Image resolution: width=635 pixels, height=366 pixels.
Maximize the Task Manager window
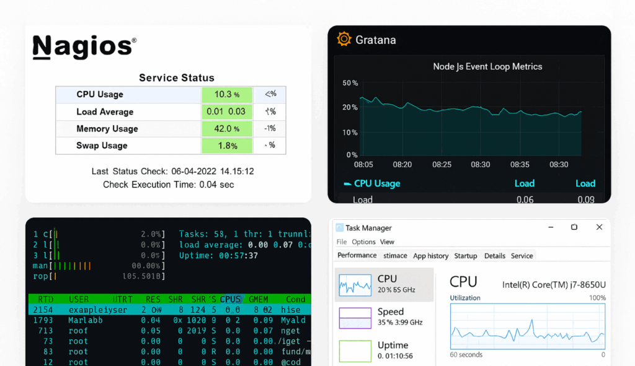coord(574,227)
